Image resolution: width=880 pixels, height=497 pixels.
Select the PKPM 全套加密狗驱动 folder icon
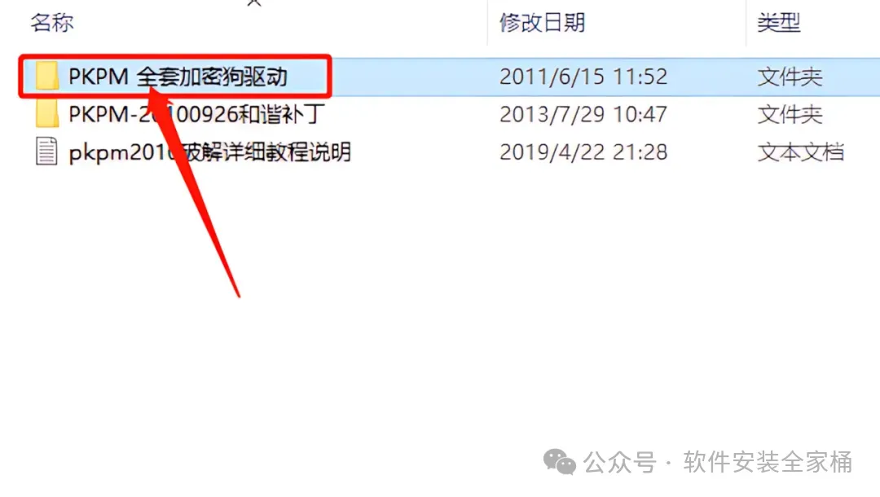click(x=47, y=76)
